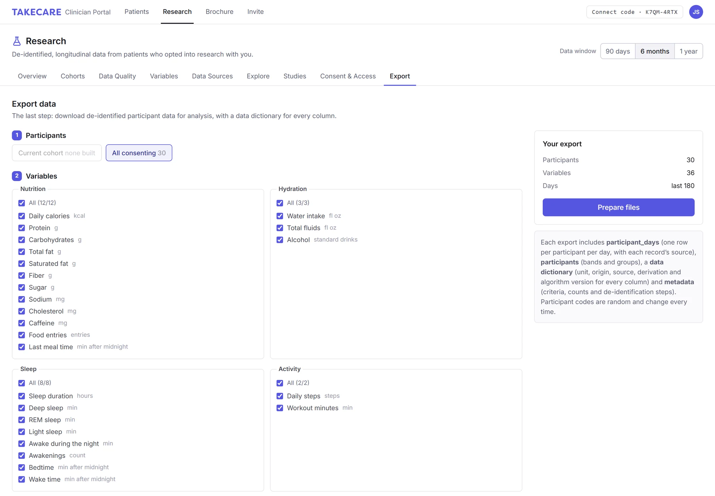The image size is (715, 496).
Task: Uncheck Sleep duration variable
Action: (x=22, y=396)
